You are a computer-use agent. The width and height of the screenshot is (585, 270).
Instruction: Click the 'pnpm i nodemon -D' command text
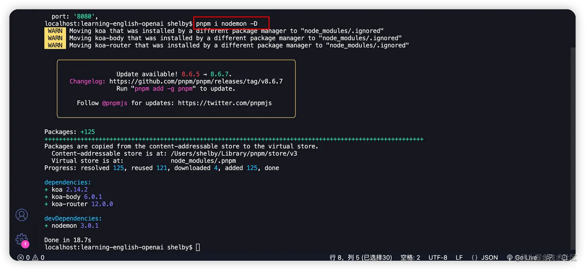(x=227, y=24)
